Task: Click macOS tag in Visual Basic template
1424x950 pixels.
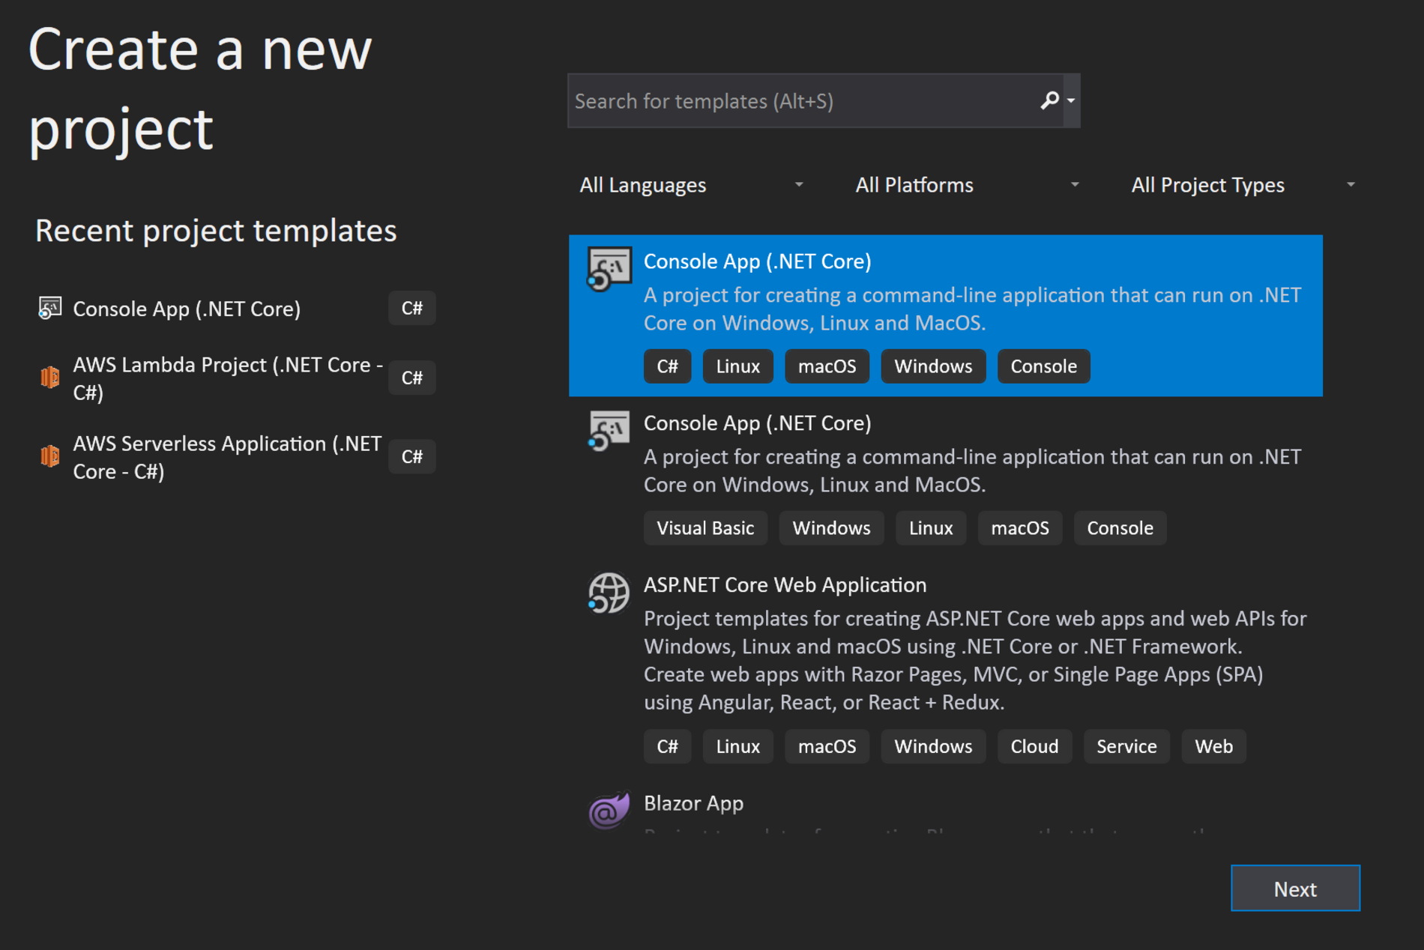Action: pyautogui.click(x=1020, y=528)
